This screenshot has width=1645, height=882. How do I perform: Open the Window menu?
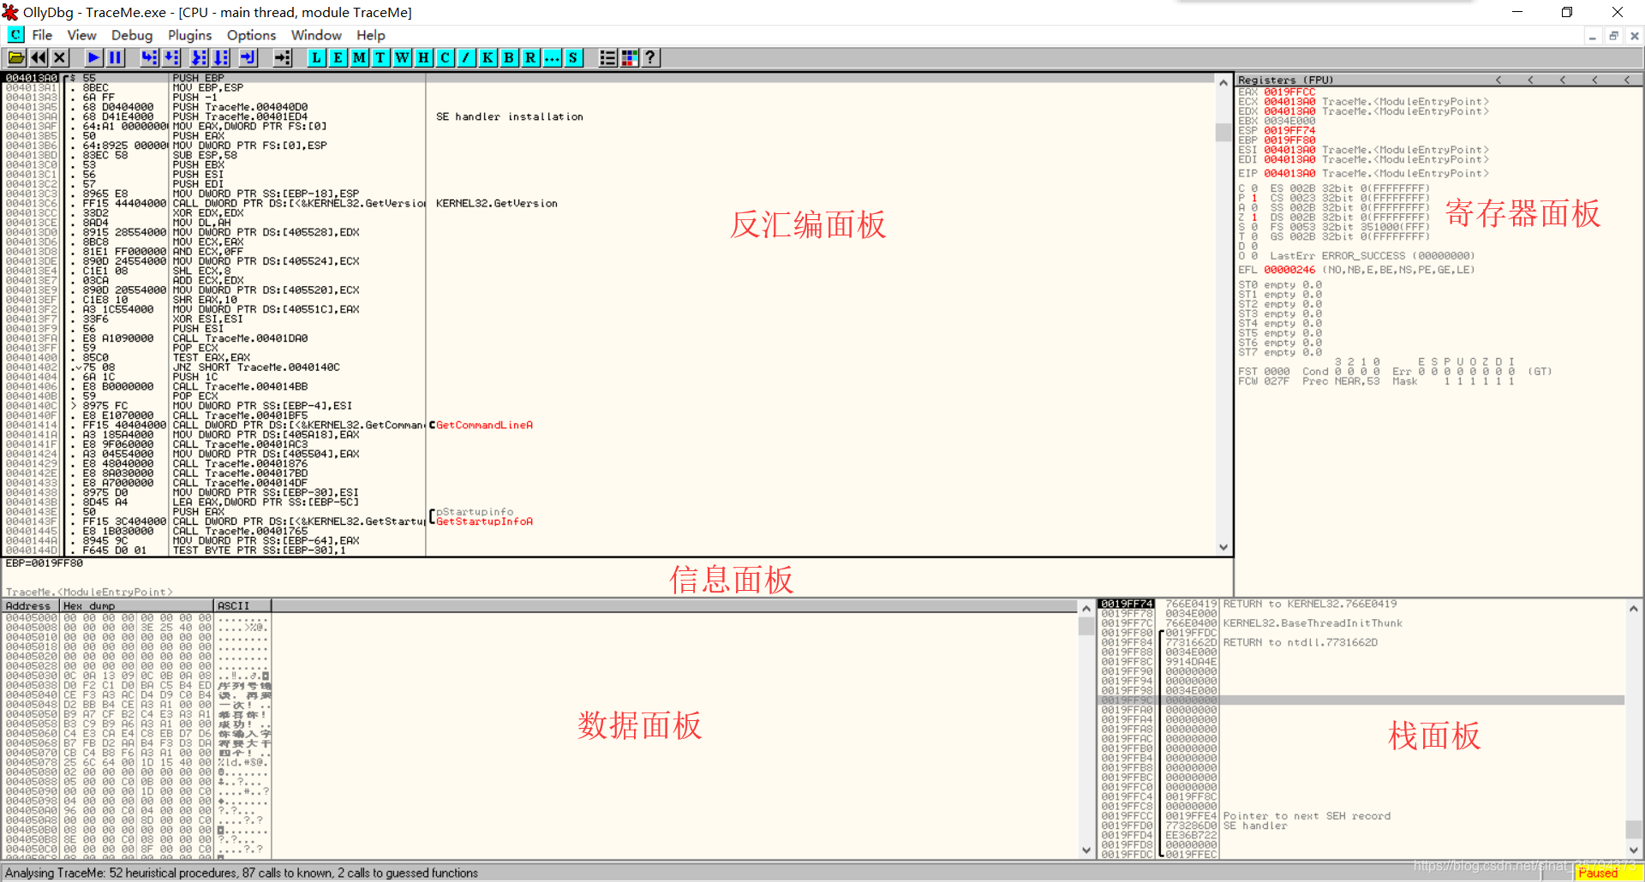316,35
